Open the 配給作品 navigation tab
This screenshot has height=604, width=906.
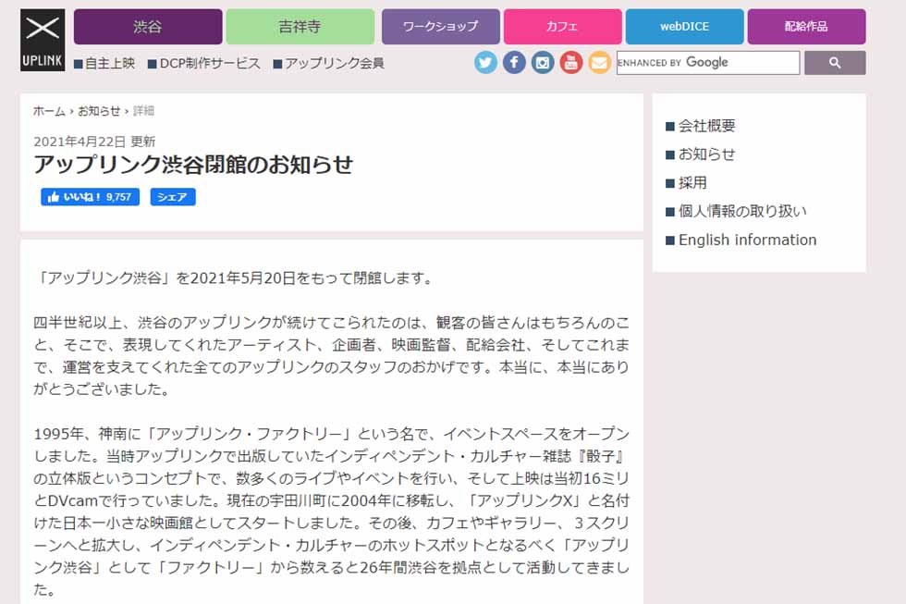pyautogui.click(x=806, y=27)
